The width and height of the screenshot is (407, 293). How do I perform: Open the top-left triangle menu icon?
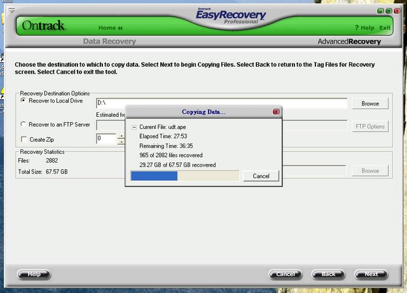(x=11, y=11)
